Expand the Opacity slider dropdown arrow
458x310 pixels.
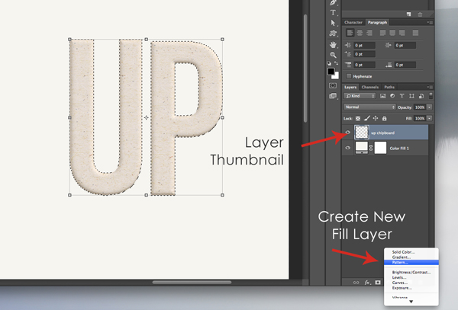click(430, 107)
